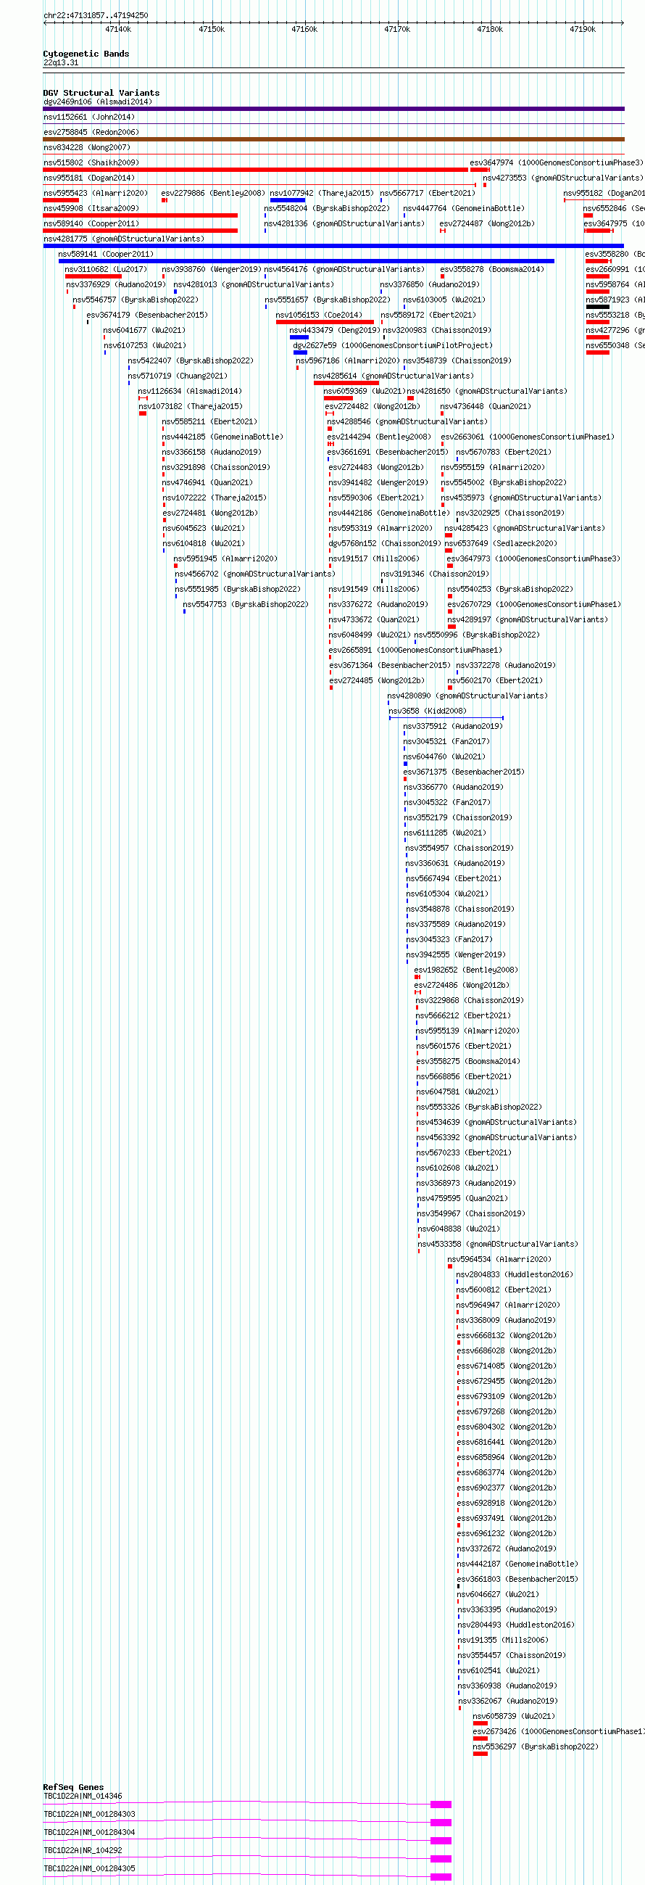
Task: Click nsv4285614 (gnomADStructuralVariants) label
Action: 394,378
